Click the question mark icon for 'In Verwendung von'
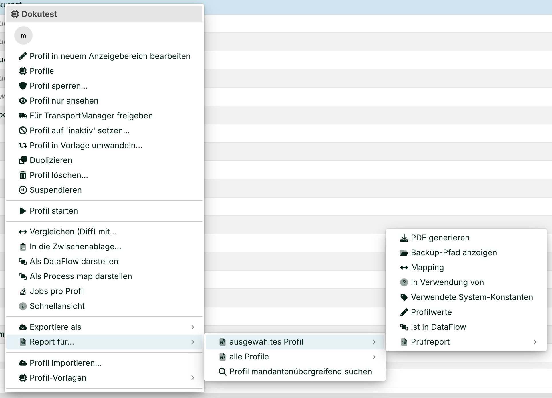 pos(404,282)
